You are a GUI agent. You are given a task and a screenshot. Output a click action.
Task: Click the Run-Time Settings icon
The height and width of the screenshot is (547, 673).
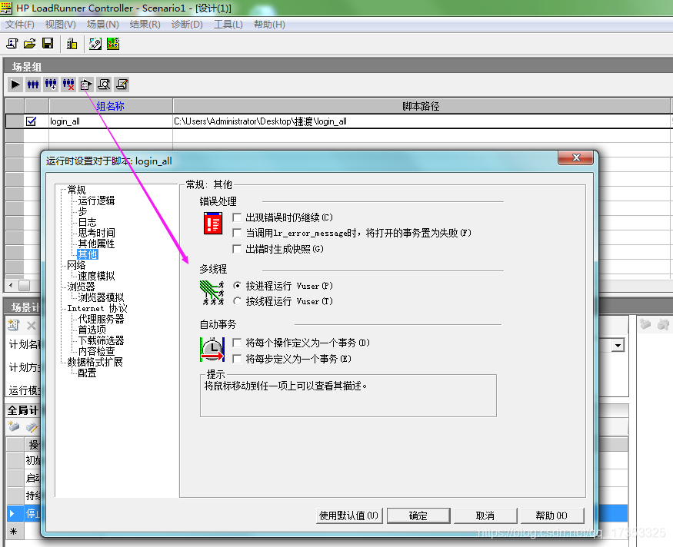click(x=86, y=85)
